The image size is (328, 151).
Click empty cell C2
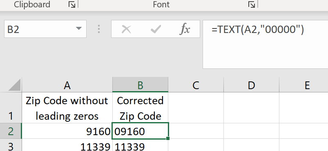pos(196,131)
